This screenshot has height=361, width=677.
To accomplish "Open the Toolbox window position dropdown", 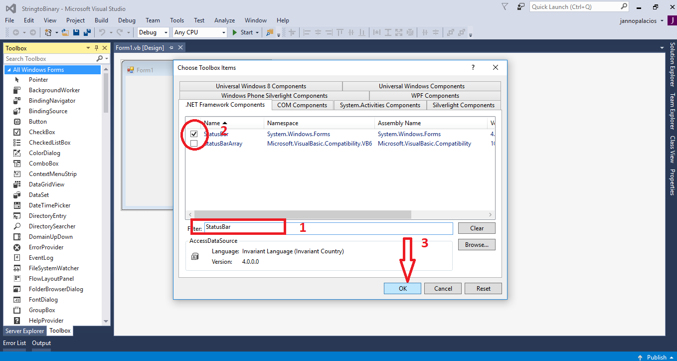I will (89, 48).
